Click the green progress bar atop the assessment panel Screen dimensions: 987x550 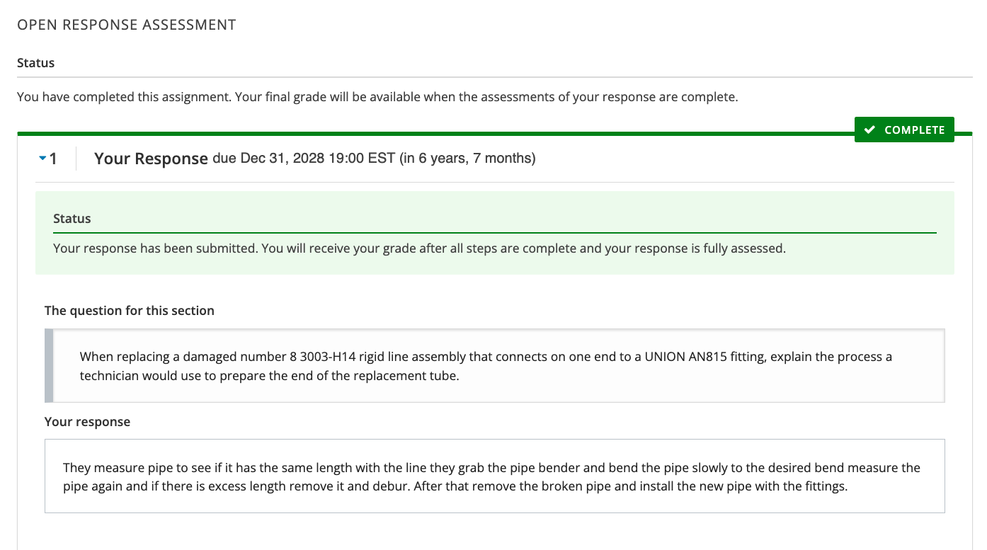(x=425, y=132)
